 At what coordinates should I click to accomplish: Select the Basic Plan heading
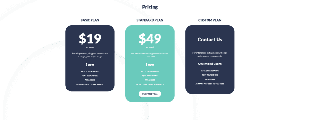(90, 20)
